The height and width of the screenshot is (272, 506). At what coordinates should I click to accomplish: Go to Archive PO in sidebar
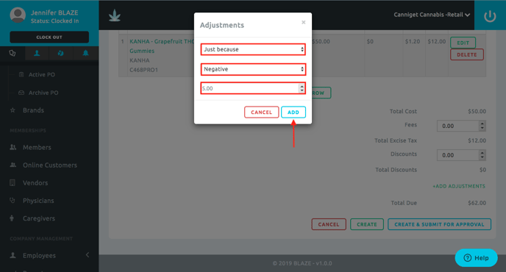click(x=43, y=93)
